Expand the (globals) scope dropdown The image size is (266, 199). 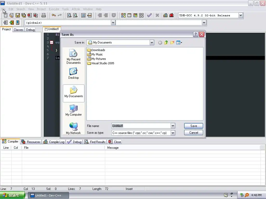113,23
